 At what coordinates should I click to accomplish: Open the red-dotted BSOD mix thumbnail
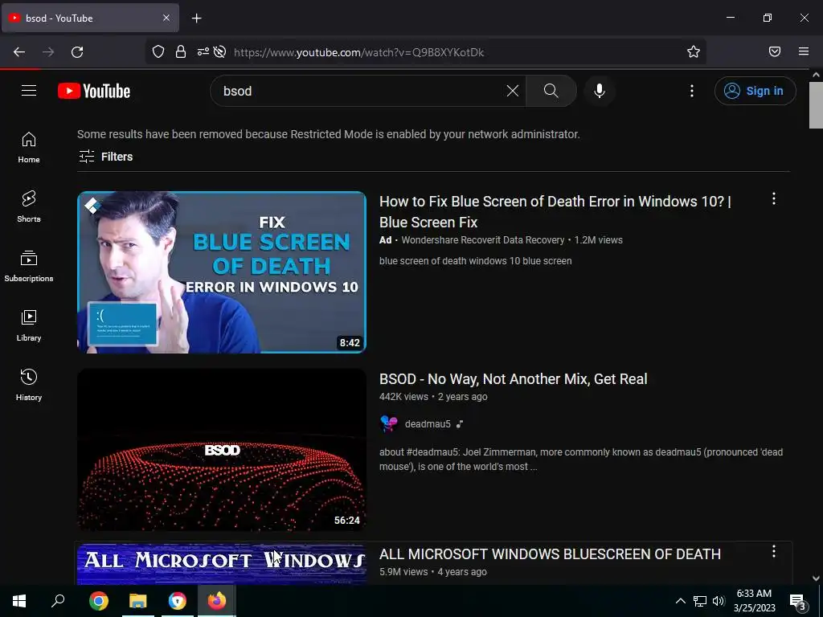coord(222,450)
